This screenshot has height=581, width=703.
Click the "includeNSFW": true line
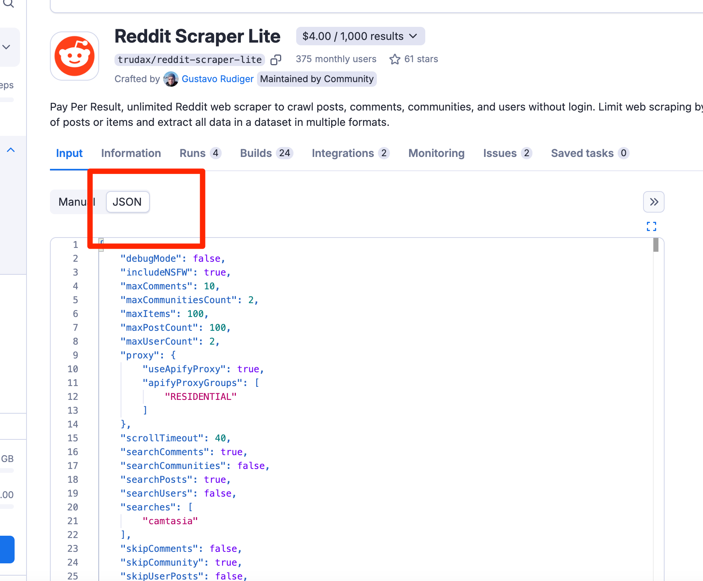coord(175,272)
